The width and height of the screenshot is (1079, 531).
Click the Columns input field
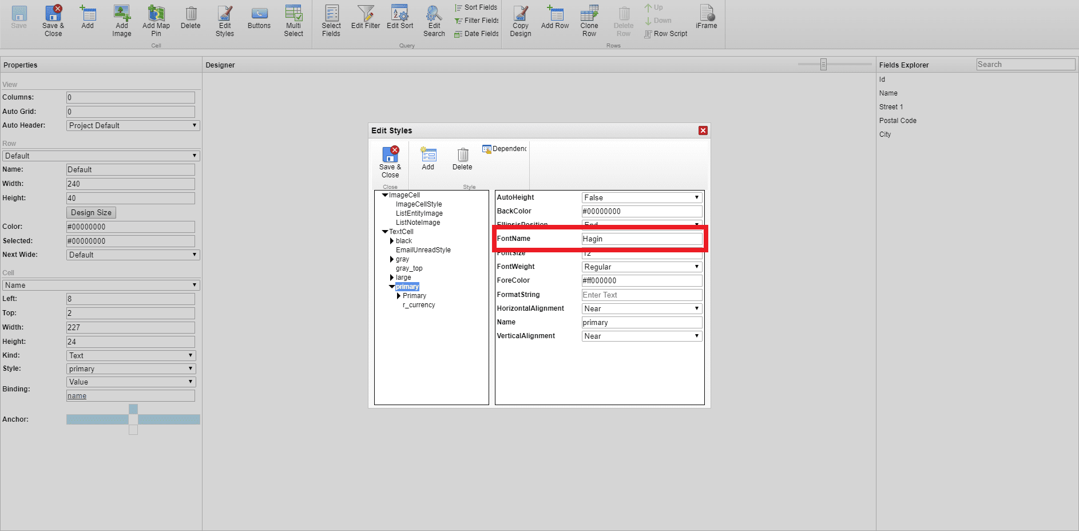(x=130, y=97)
